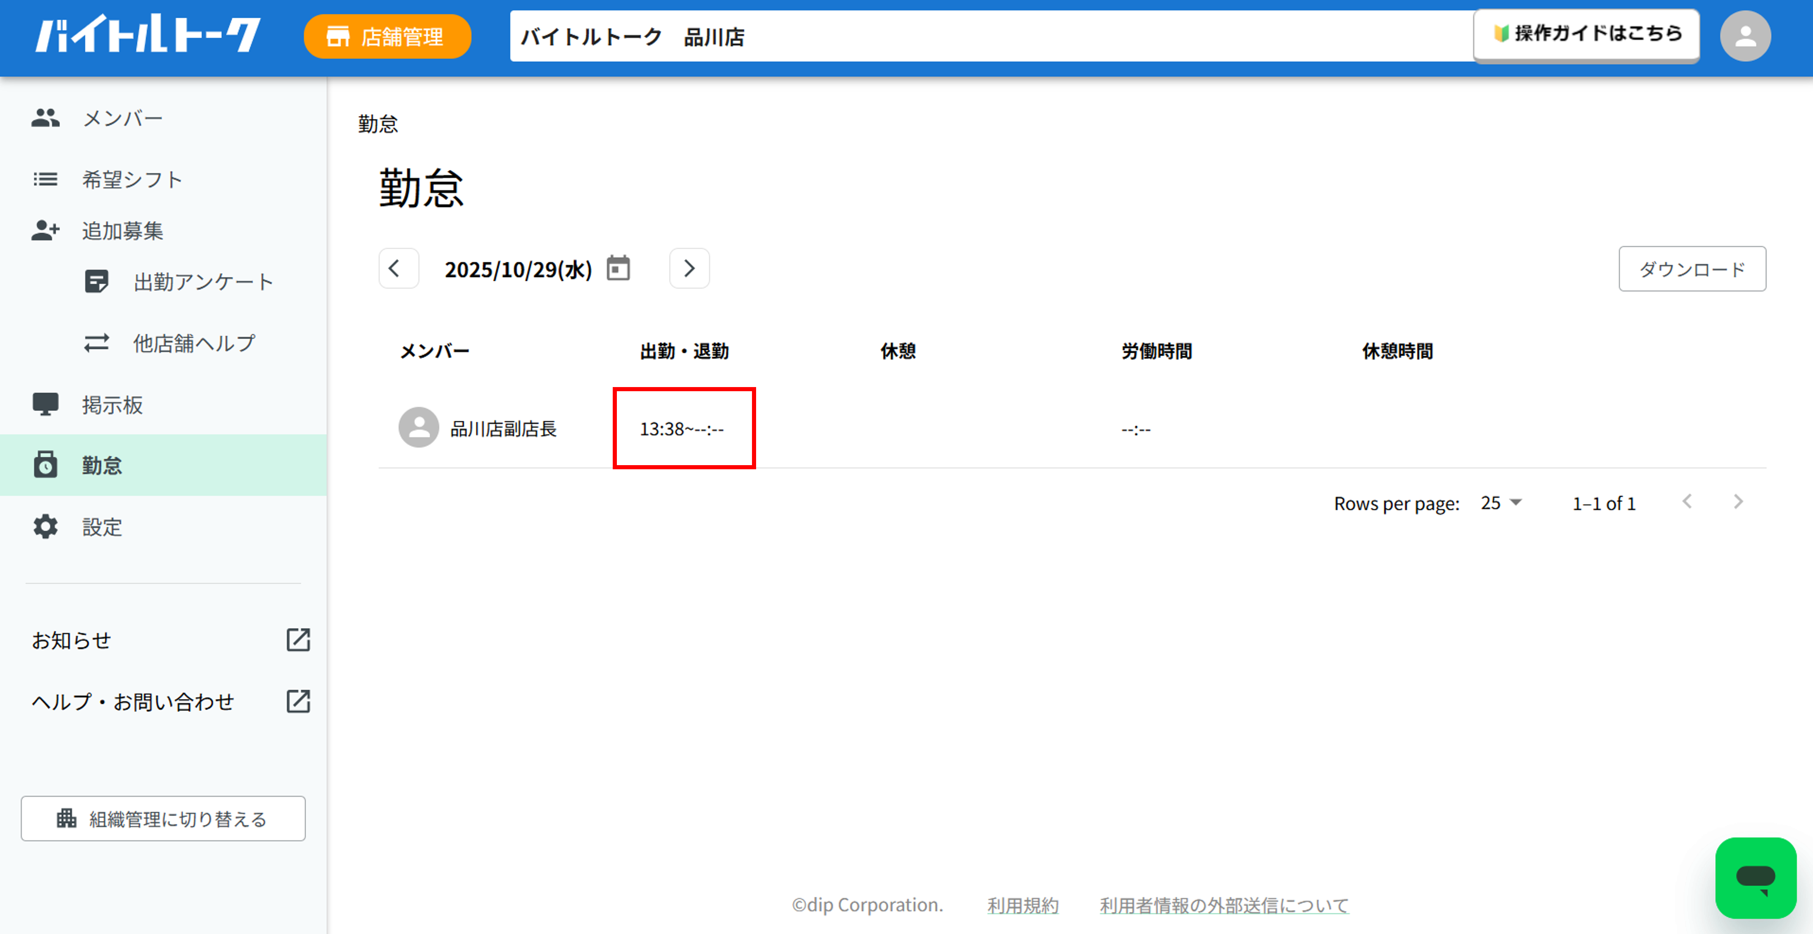Viewport: 1813px width, 934px height.
Task: Open 利用者情報の外部送信について footer link
Action: pos(1224,905)
